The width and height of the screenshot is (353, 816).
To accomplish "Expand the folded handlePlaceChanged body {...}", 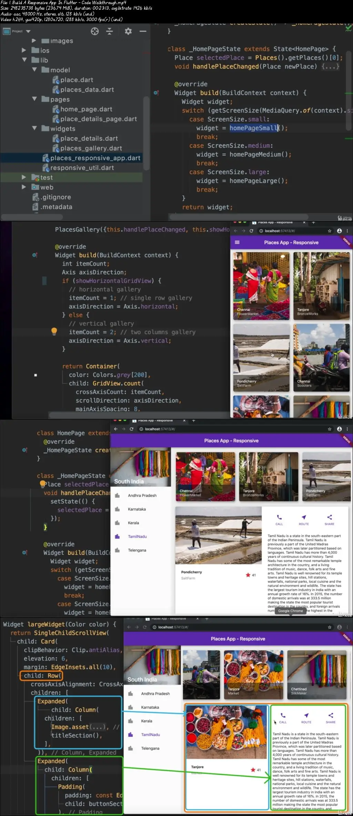I will [330, 67].
